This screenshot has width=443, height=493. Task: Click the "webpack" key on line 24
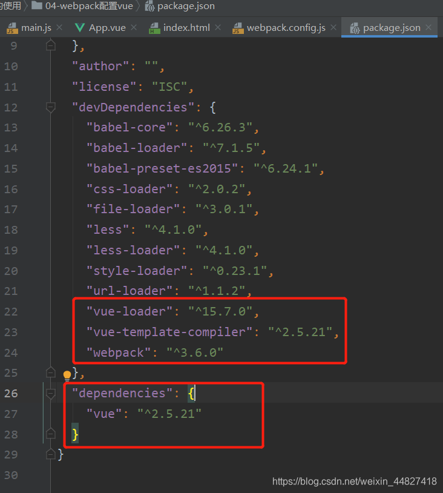119,352
